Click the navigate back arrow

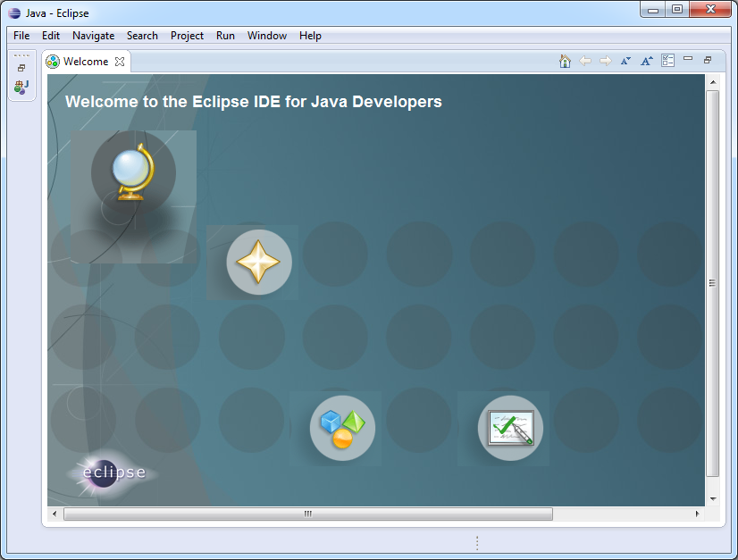pos(585,61)
